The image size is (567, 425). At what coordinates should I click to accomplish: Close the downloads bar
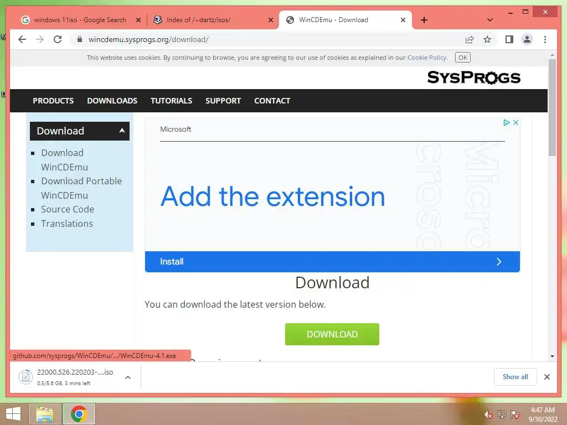[x=547, y=377]
